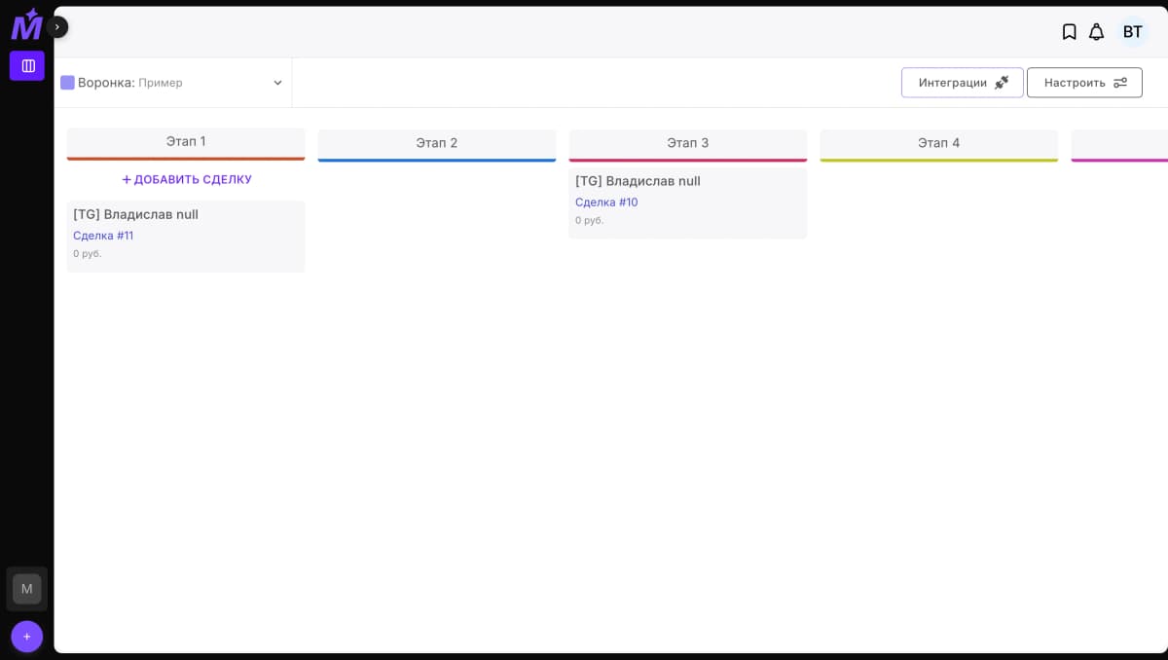Open the kanban board sidebar icon
1168x660 pixels.
click(27, 66)
